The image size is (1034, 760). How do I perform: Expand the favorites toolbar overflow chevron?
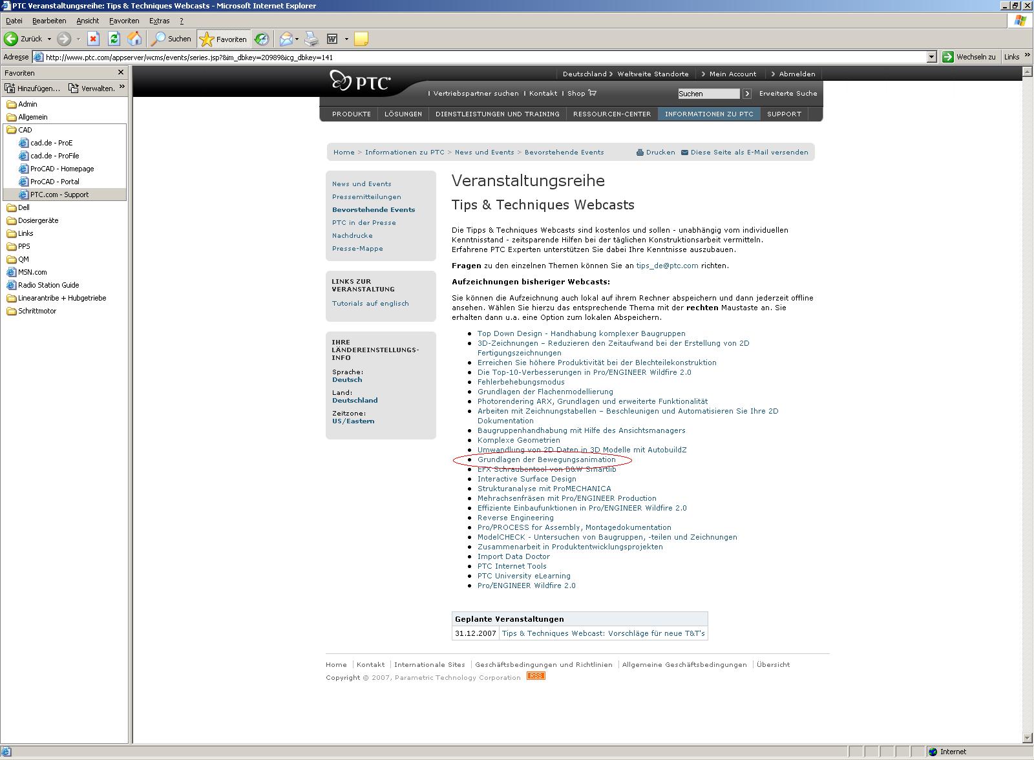(122, 87)
